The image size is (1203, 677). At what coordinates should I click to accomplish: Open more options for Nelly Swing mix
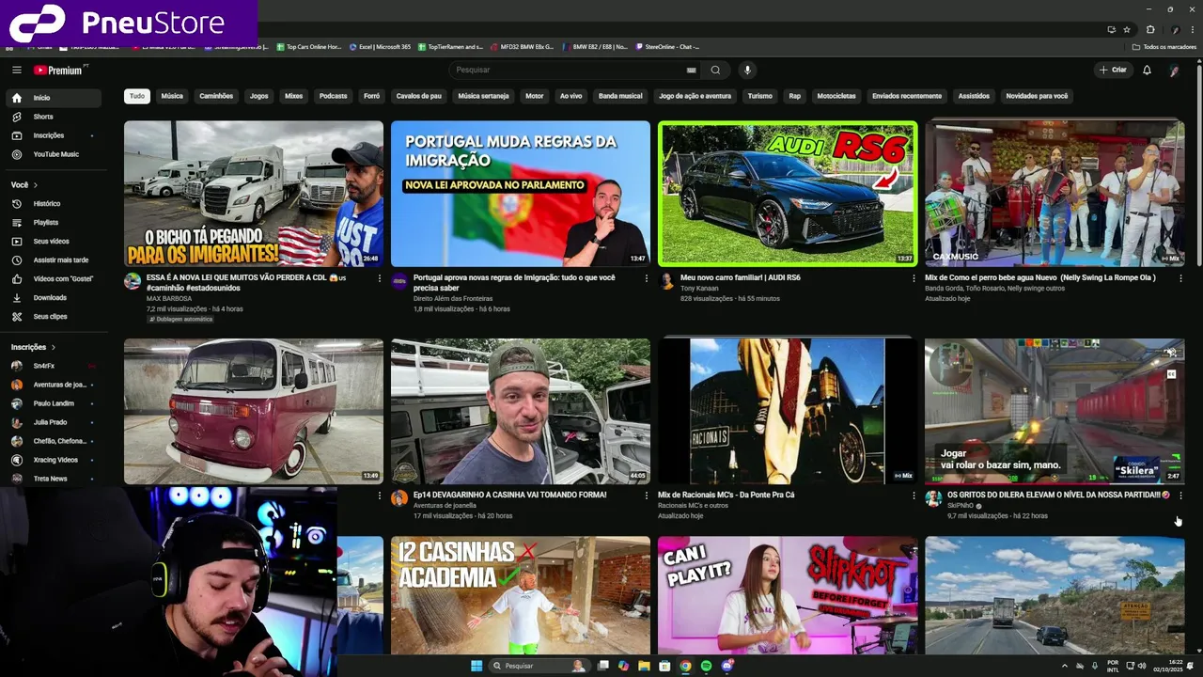pyautogui.click(x=1180, y=278)
